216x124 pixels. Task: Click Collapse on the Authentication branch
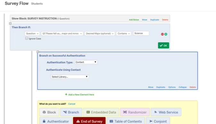(182, 87)
